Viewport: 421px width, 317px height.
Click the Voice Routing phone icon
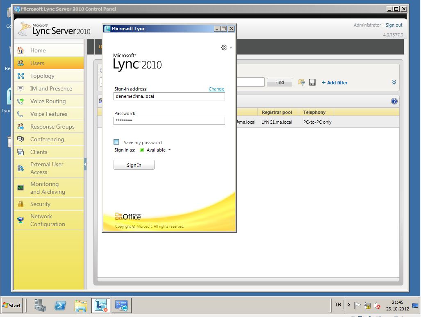click(20, 101)
